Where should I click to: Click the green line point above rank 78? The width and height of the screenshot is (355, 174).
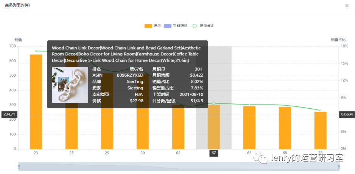(x=320, y=110)
